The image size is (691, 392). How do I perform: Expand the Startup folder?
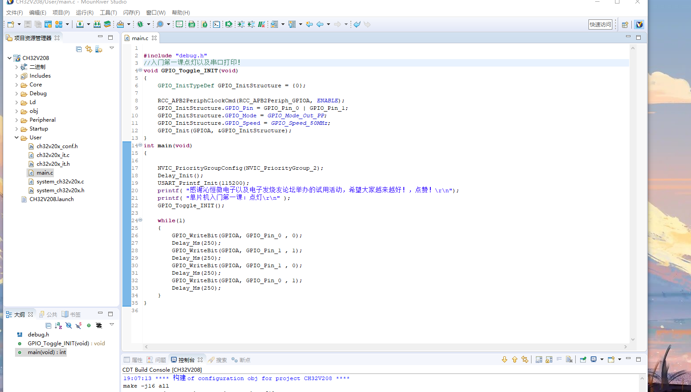click(x=17, y=129)
